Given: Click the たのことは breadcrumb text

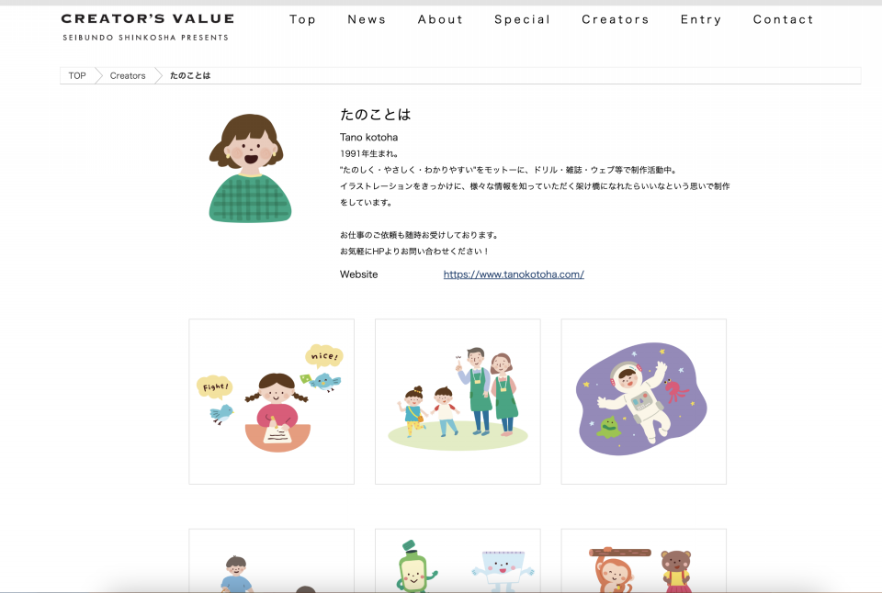Looking at the screenshot, I should 190,75.
